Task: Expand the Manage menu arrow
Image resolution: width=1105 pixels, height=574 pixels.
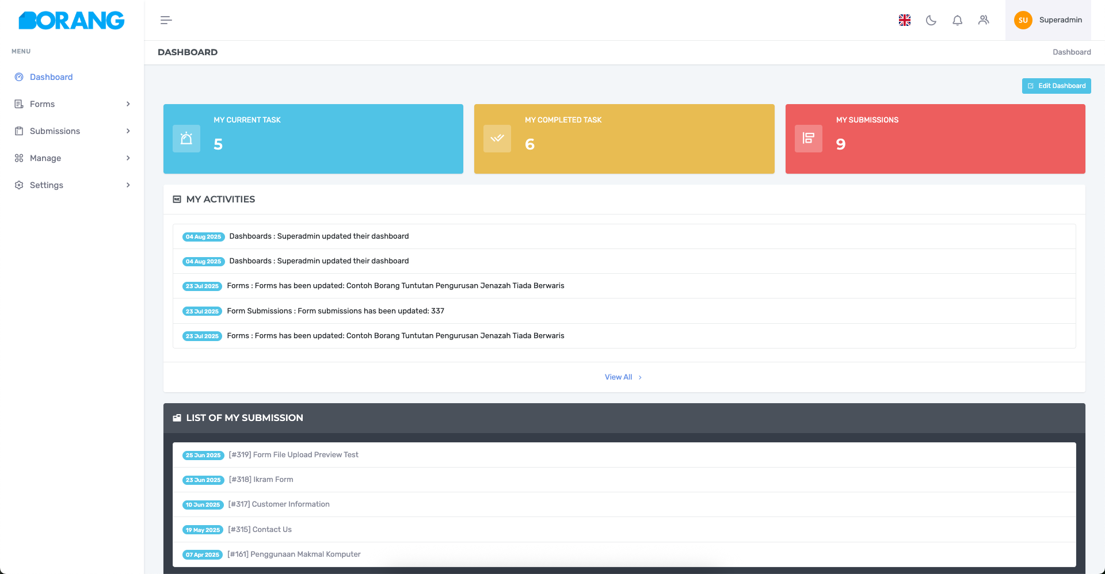Action: pyautogui.click(x=128, y=158)
